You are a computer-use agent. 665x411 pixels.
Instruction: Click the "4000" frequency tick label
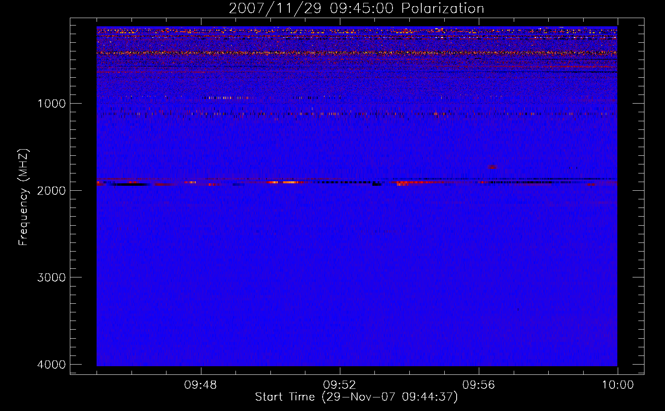[x=51, y=365]
